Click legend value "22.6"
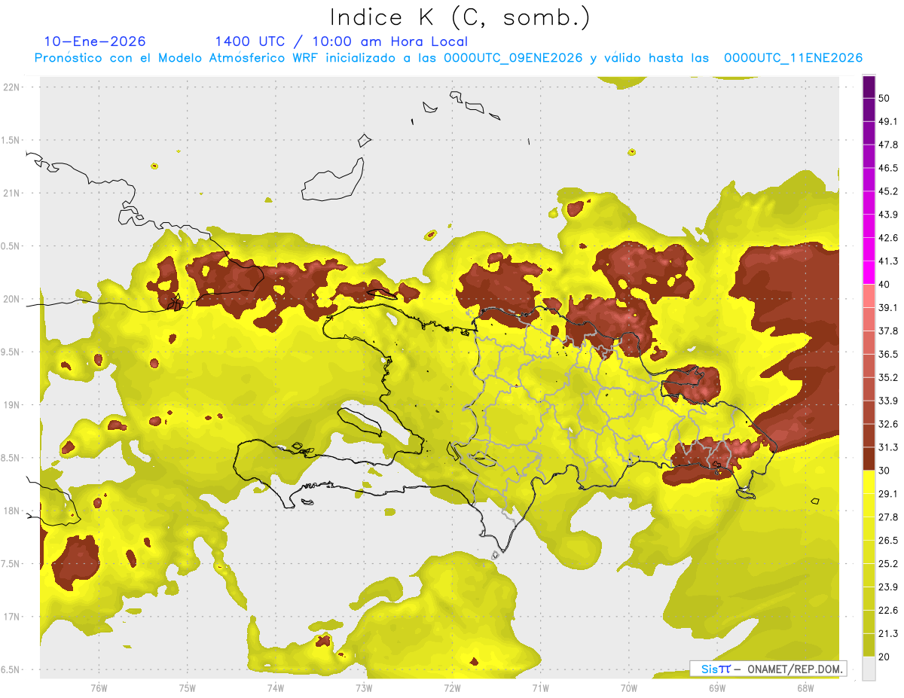Screen dimensions: 904x698 tap(888, 610)
